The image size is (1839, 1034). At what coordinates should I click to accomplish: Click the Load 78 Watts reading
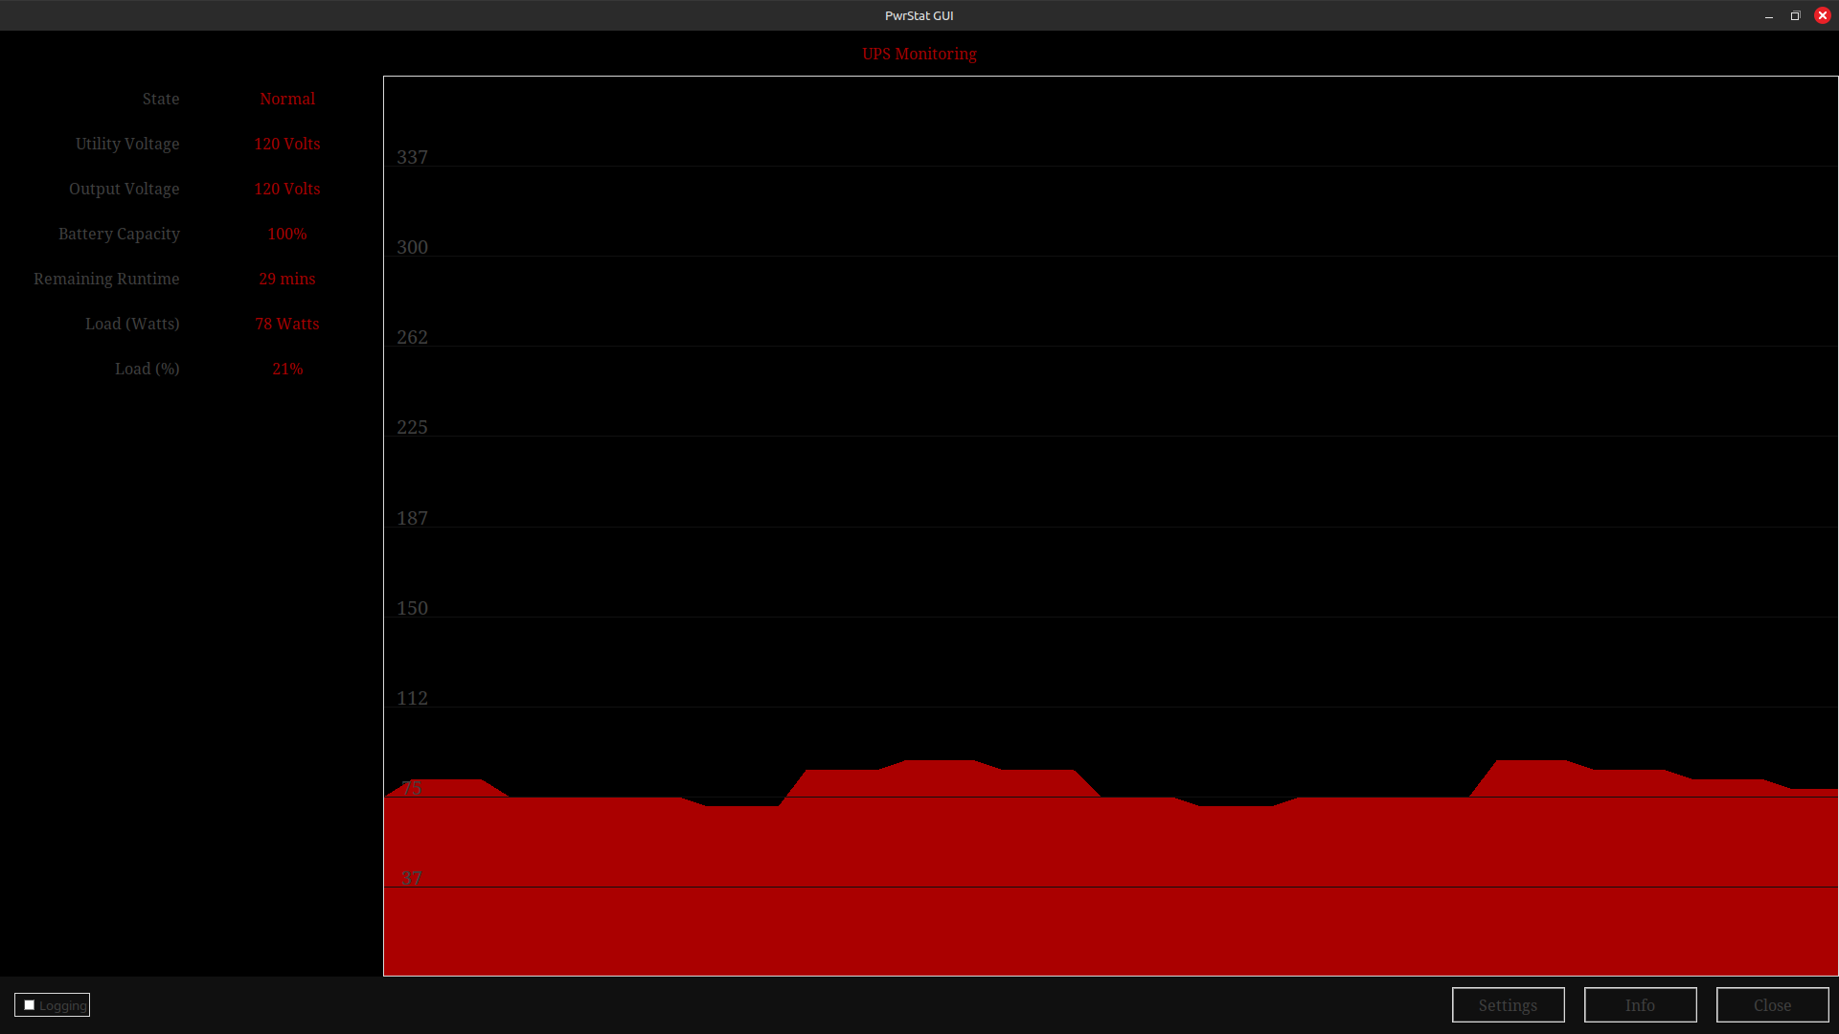(286, 324)
